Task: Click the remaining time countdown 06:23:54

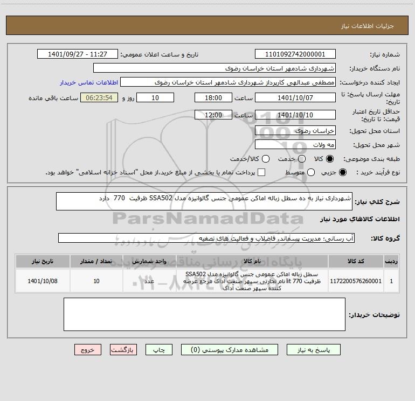Action: click(x=99, y=97)
